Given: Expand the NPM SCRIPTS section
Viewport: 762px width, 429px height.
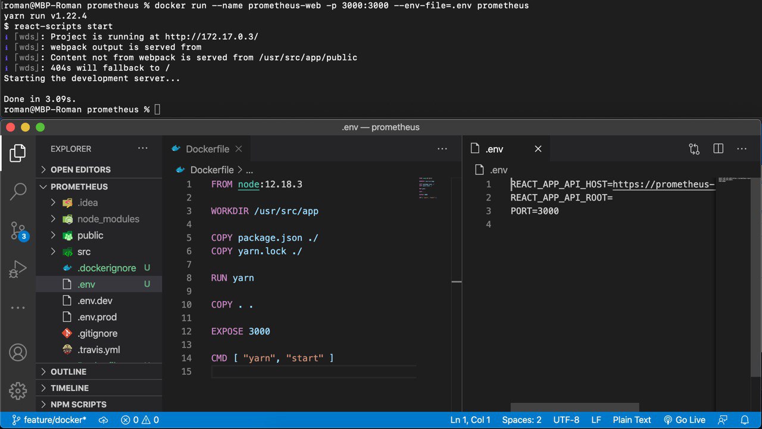Looking at the screenshot, I should [x=78, y=405].
